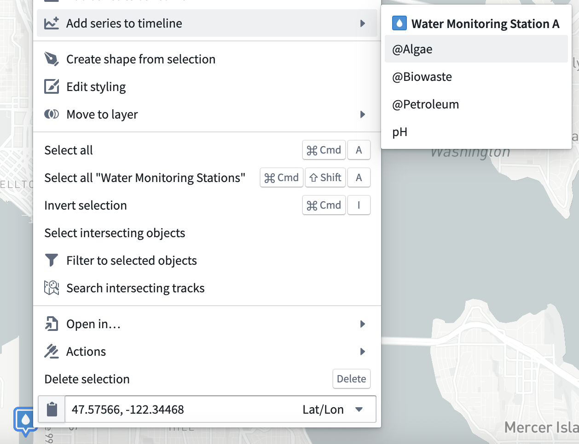Choose Invert selection from the menu
Screen dimensions: 579x444
pos(86,205)
